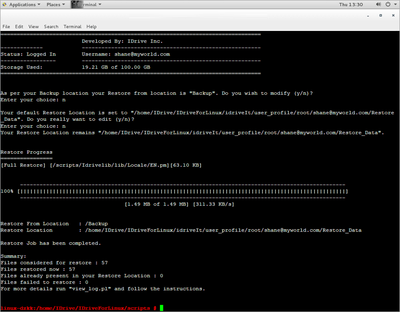Open the Terminal menu in menu bar

click(72, 26)
